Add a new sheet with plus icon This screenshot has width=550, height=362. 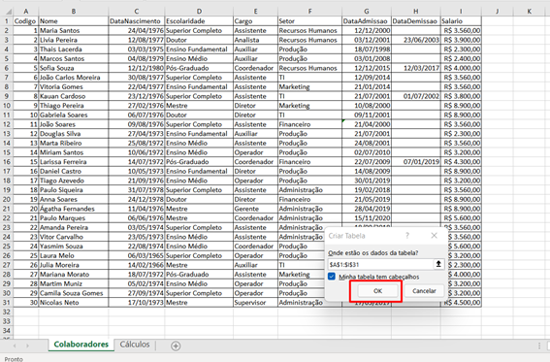coord(176,346)
